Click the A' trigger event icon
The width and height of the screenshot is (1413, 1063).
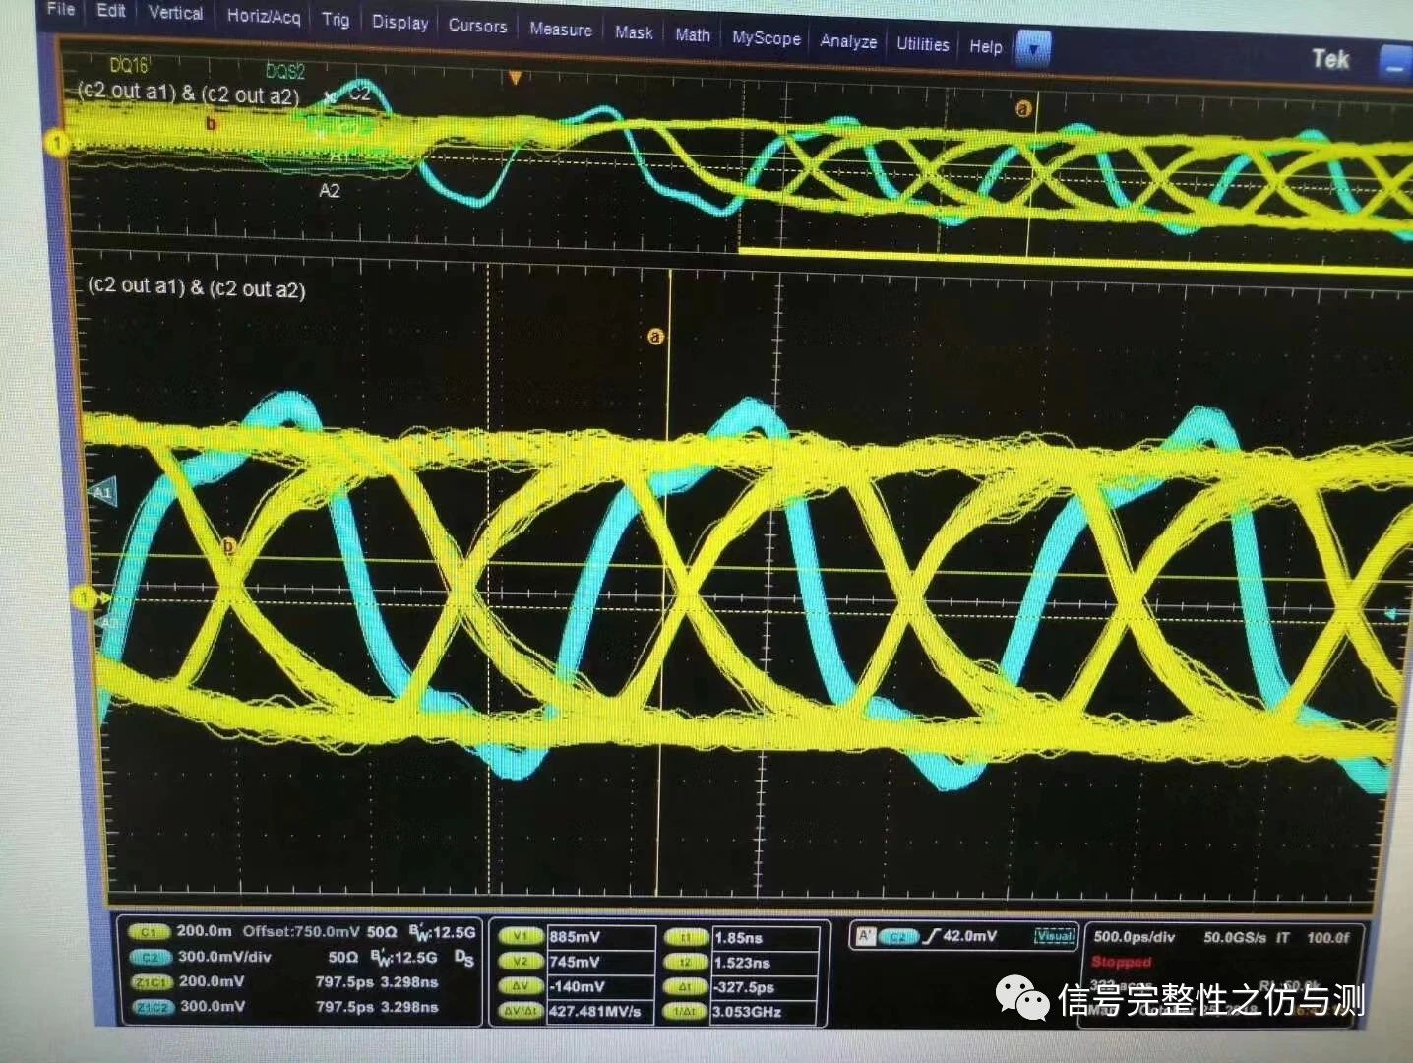(x=865, y=935)
